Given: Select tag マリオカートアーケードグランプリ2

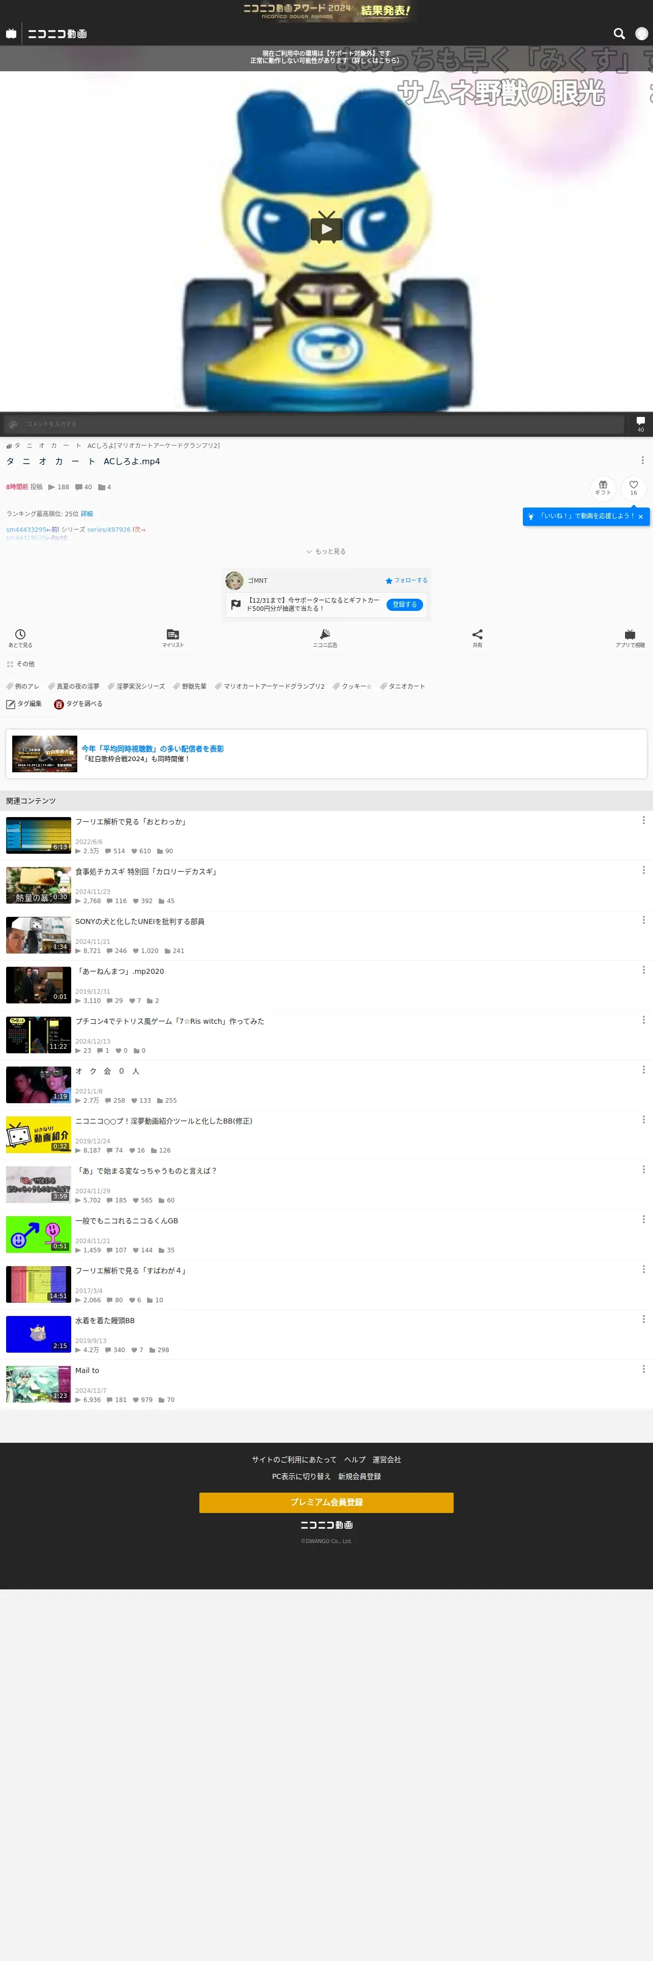Looking at the screenshot, I should pos(270,686).
